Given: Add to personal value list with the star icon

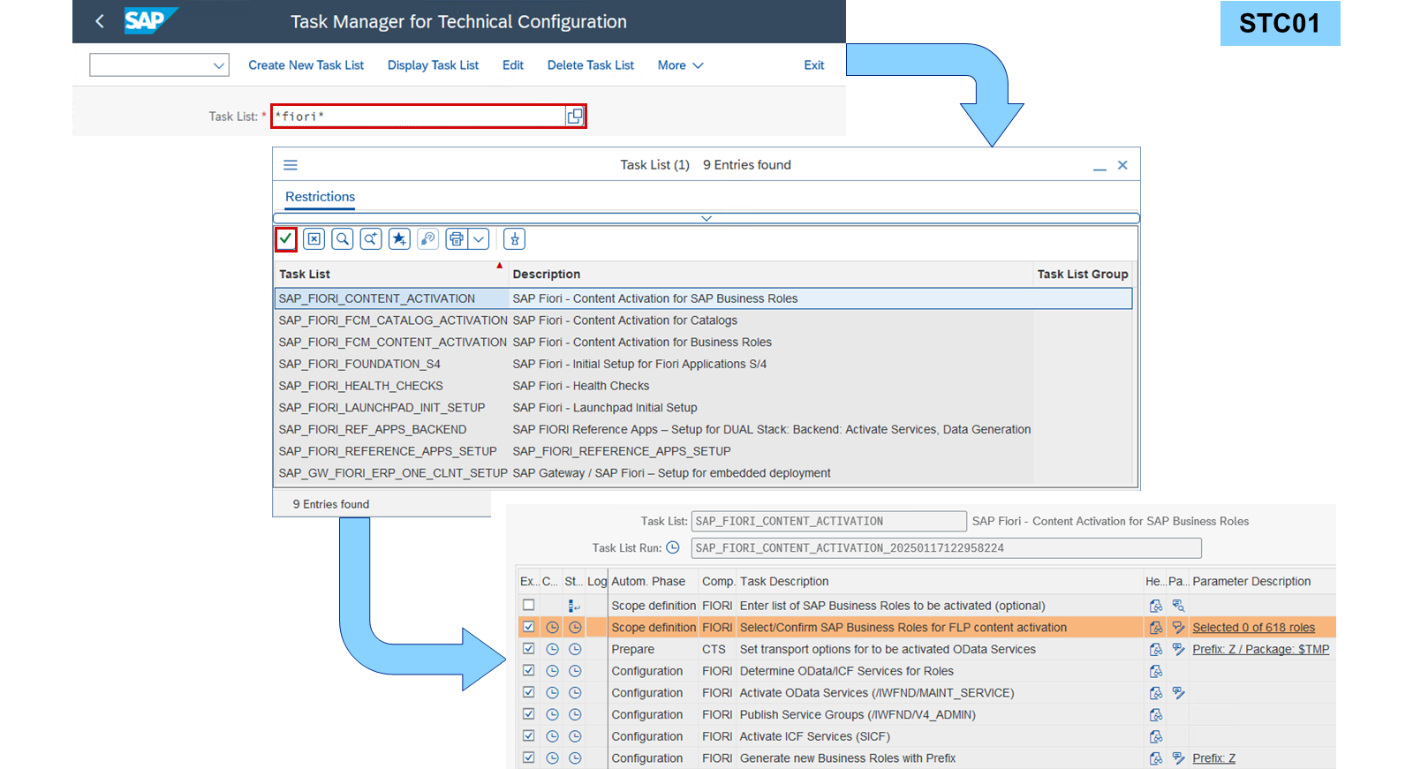Looking at the screenshot, I should click(x=399, y=238).
